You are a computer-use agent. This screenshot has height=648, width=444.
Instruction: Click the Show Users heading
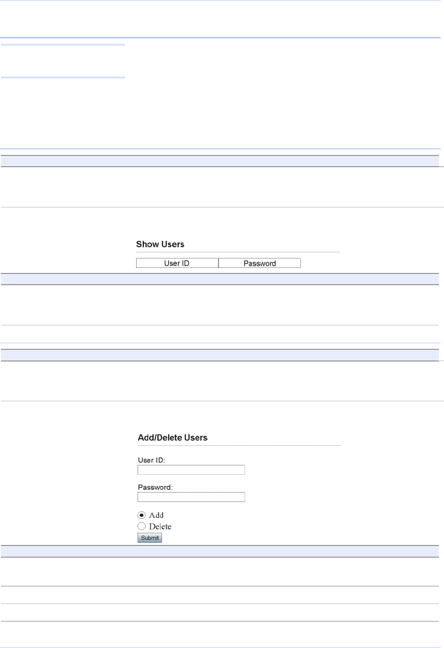(160, 244)
